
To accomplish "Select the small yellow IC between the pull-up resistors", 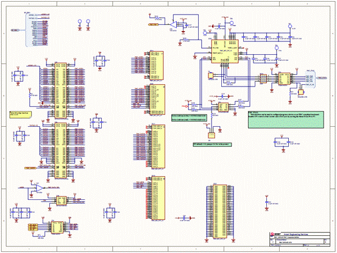I will coord(223,107).
